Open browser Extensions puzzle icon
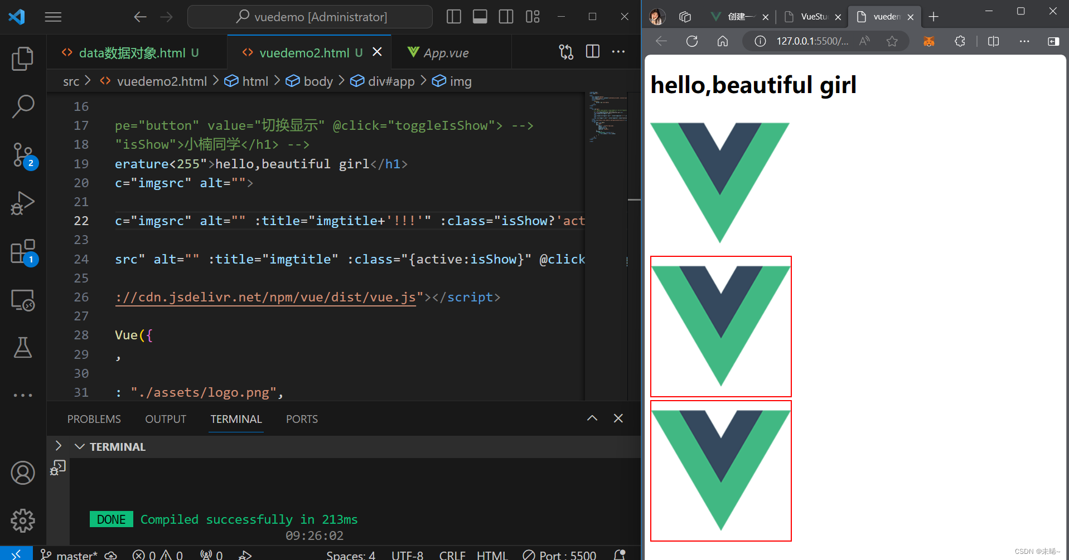This screenshot has width=1069, height=560. 960,41
